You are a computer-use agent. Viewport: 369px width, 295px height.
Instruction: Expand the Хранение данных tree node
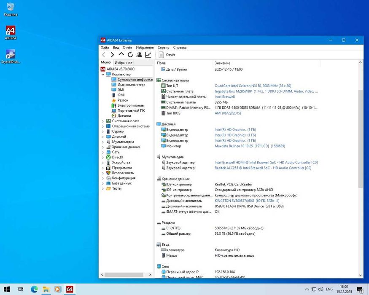tap(103, 147)
